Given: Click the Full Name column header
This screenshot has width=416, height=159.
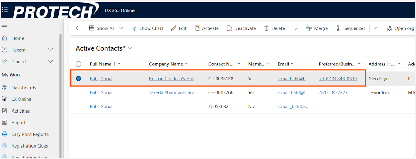Looking at the screenshot, I should [x=101, y=64].
